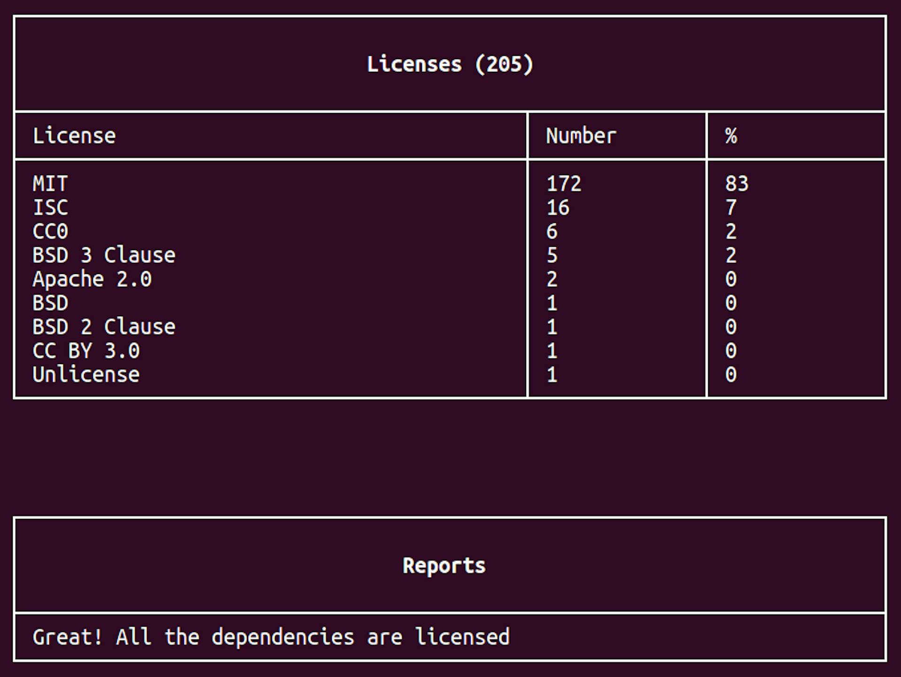
Task: Select the ISC license entry
Action: pyautogui.click(x=50, y=207)
